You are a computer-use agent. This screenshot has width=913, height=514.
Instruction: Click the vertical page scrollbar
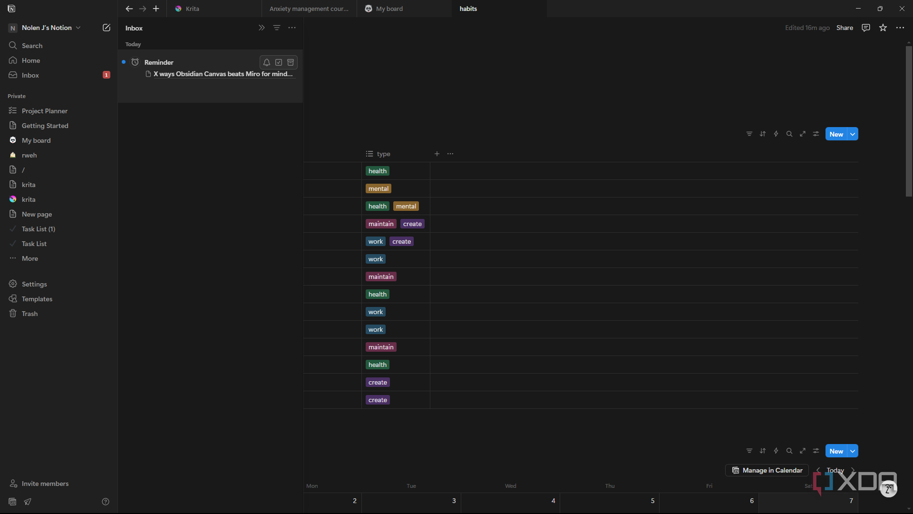909,121
